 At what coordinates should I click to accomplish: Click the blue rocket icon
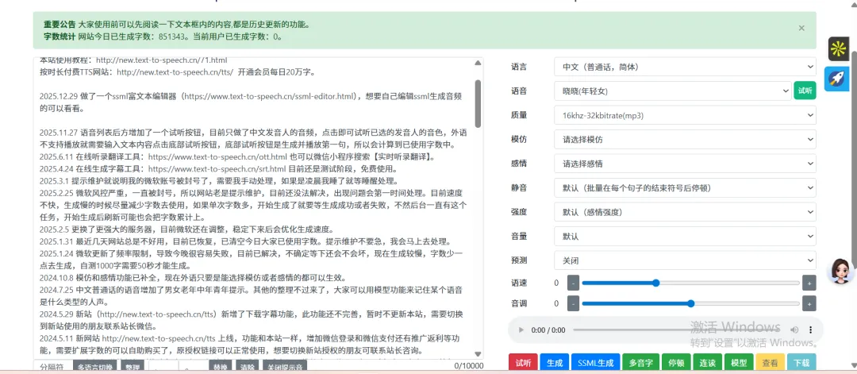pos(836,79)
